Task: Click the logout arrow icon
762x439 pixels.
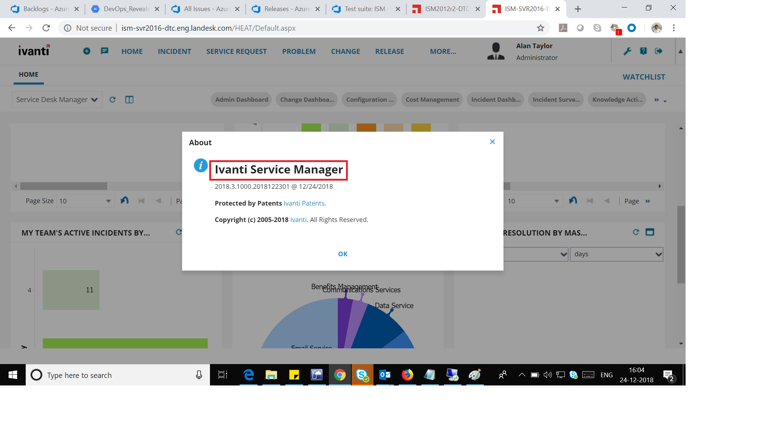Action: coord(658,51)
